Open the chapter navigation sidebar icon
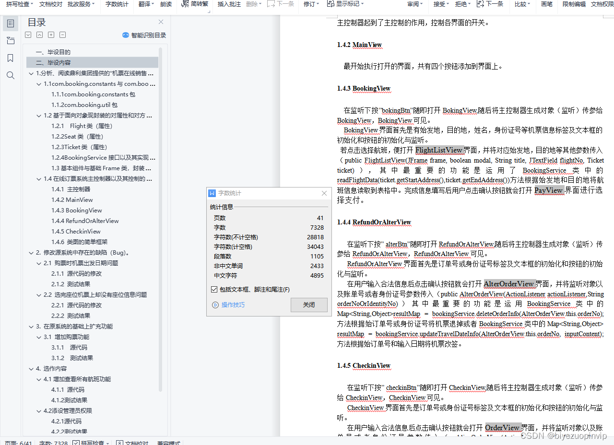The width and height of the screenshot is (614, 445). (x=11, y=40)
